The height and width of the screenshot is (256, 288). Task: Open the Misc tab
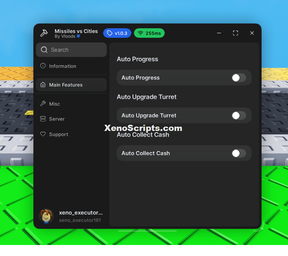click(71, 104)
